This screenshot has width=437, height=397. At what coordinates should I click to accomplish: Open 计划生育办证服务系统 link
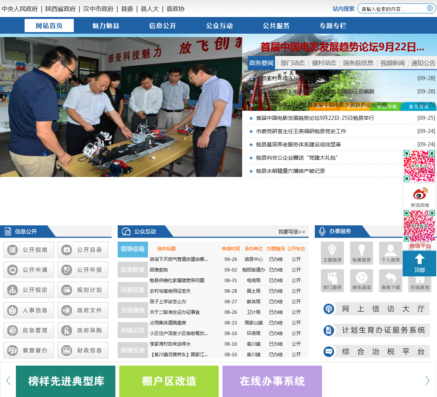tap(376, 330)
